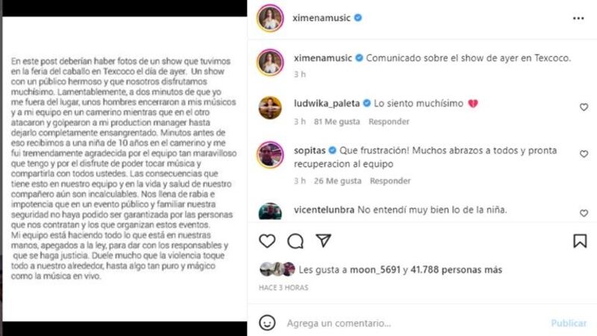The width and height of the screenshot is (597, 336).
Task: Open the comment speech bubble icon
Action: (295, 241)
